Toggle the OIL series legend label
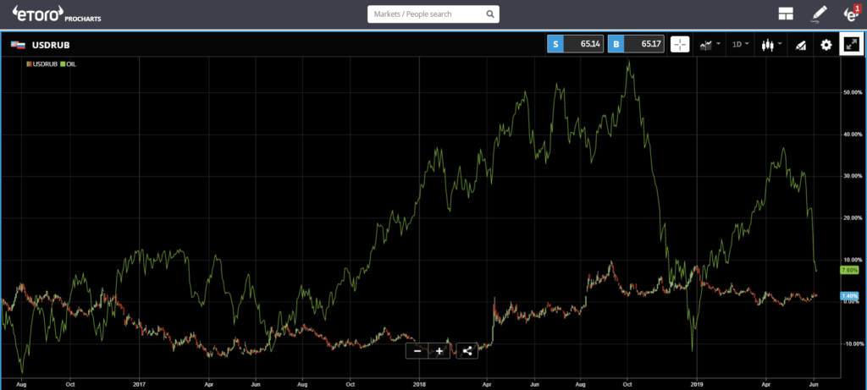This screenshot has width=867, height=390. [x=71, y=64]
